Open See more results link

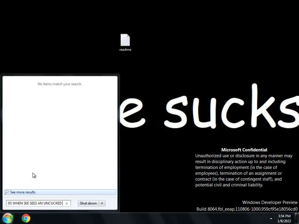[x=60, y=192]
